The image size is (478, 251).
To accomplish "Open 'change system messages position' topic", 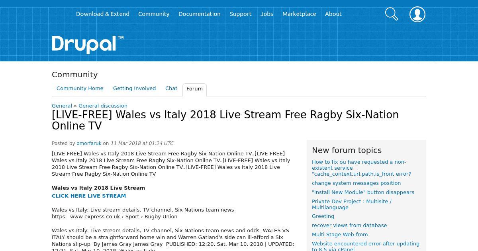I will [x=356, y=183].
